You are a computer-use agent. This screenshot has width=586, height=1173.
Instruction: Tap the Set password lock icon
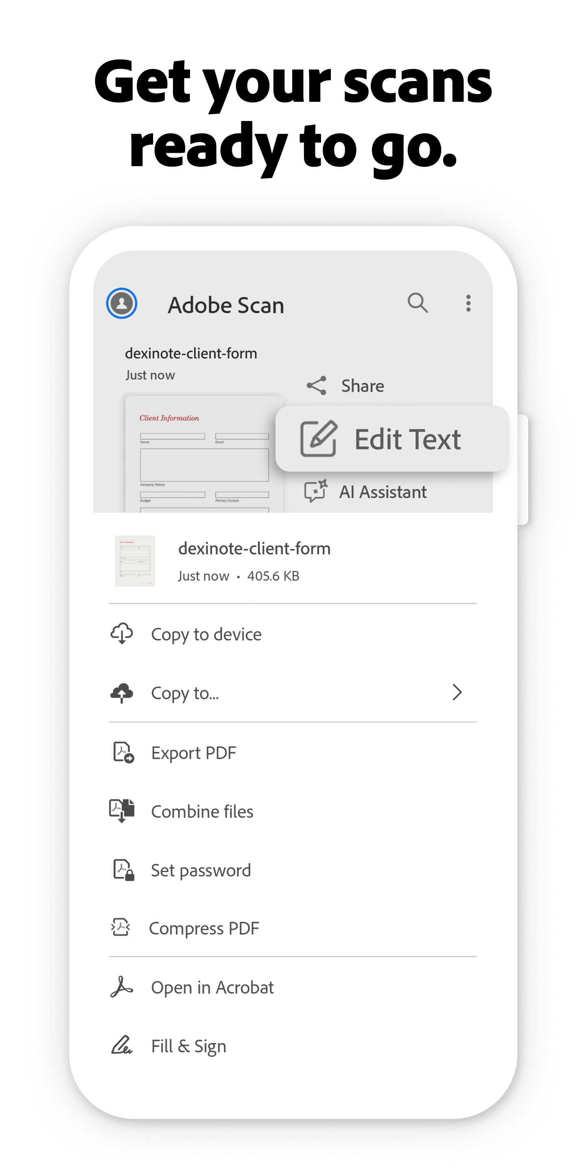click(123, 870)
